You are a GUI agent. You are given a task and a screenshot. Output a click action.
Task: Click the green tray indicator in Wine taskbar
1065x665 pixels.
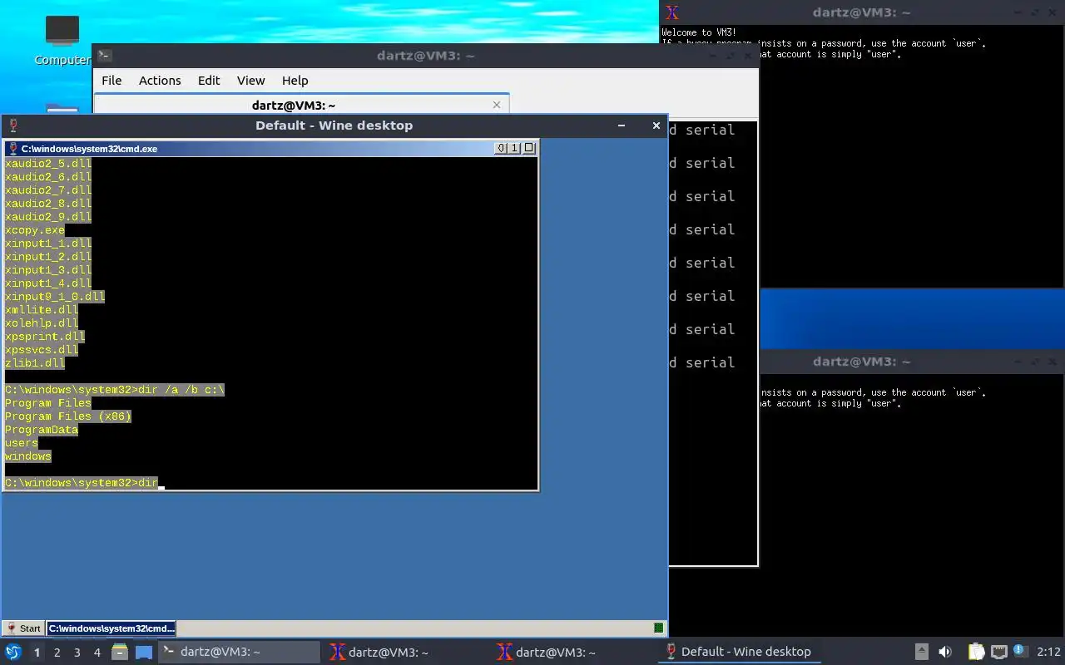659,628
